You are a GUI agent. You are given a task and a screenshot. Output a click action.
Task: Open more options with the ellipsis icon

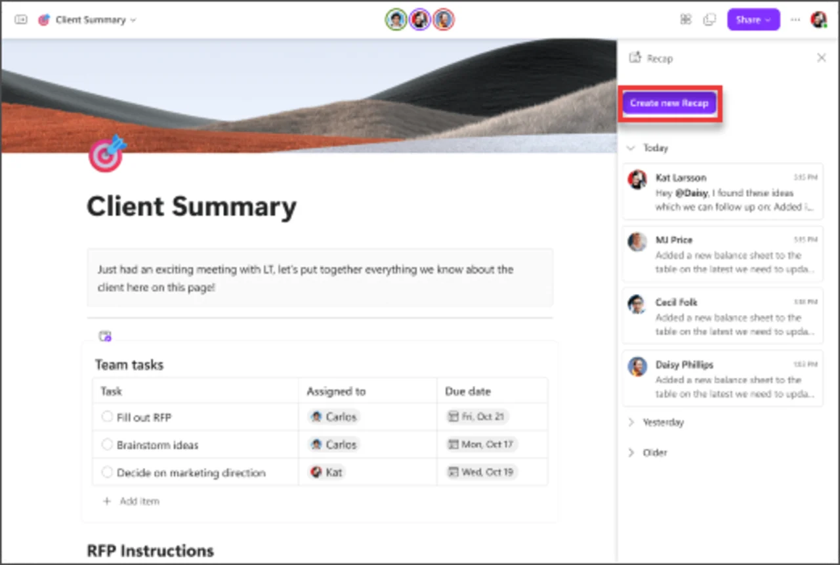click(795, 20)
